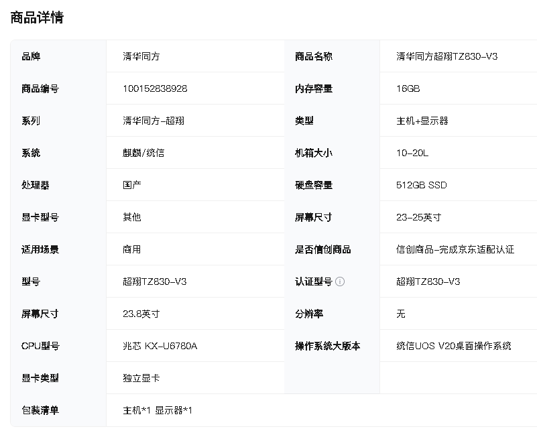Click packing list value 主机*1 显示器*1
Viewport: 537px width, 437px height.
pos(158,410)
